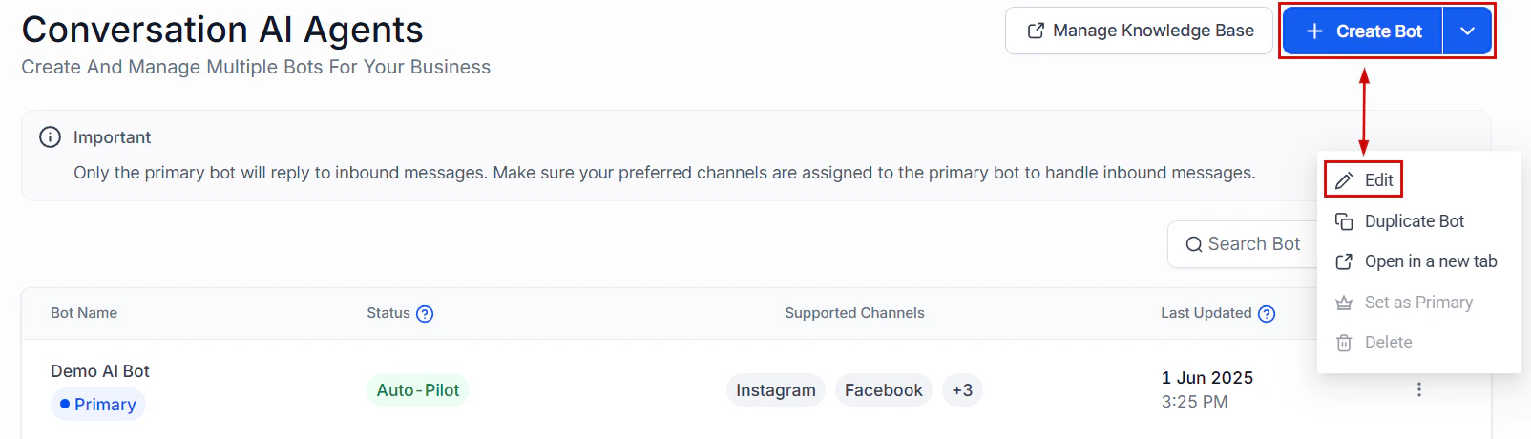Expand the +3 more channels badge
The height and width of the screenshot is (439, 1531).
(x=962, y=390)
